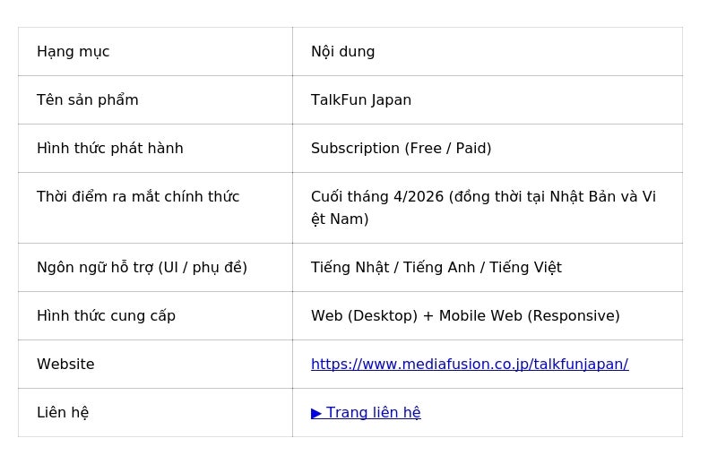Click the Website row label
The width and height of the screenshot is (717, 464).
coord(65,364)
